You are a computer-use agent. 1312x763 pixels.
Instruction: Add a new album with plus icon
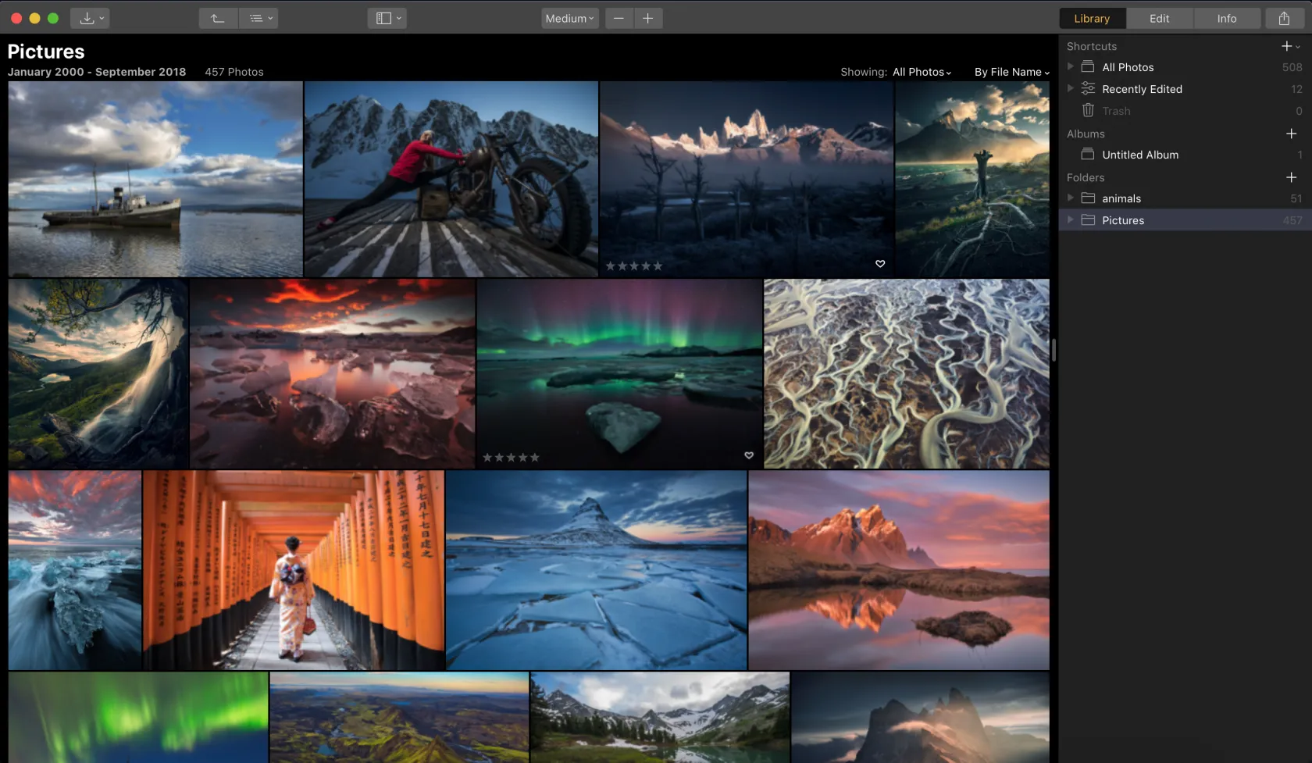point(1291,134)
